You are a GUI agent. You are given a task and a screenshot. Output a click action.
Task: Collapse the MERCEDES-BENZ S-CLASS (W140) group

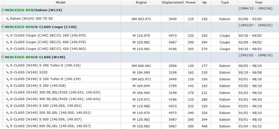[x=3, y=57]
